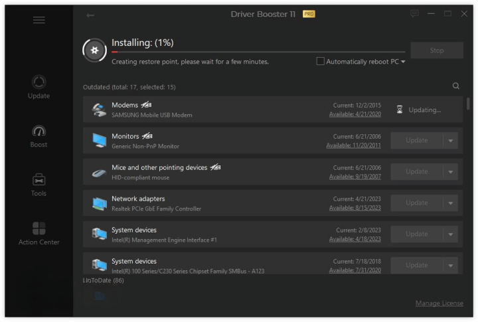Click the Updating... status text
The width and height of the screenshot is (478, 322).
click(425, 110)
